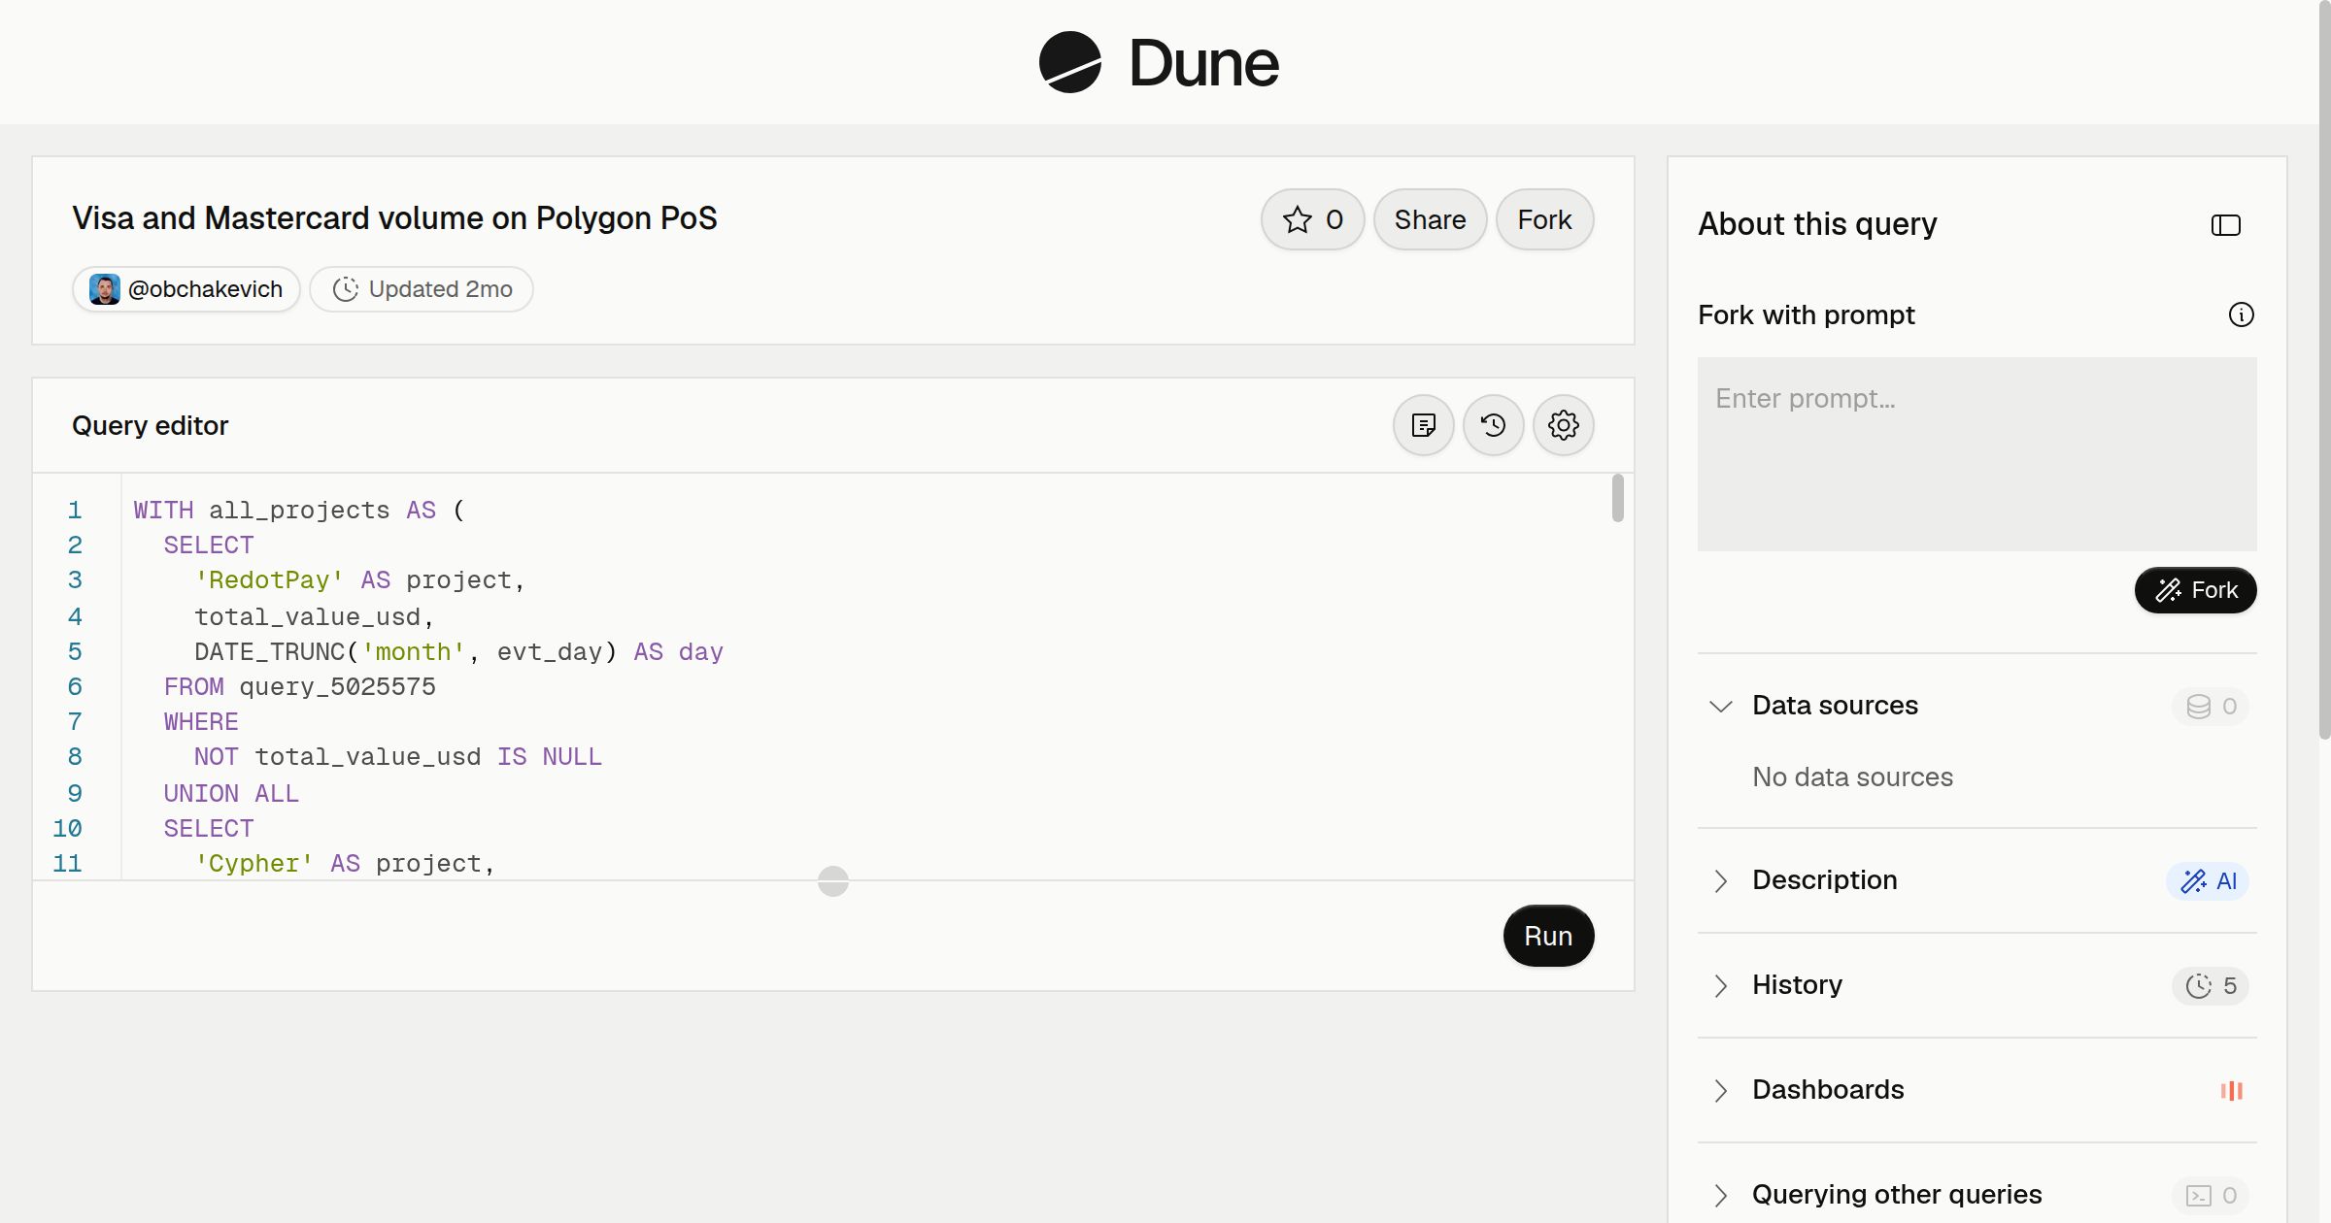Screen dimensions: 2331x1223
Task: Open query editor settings gear
Action: point(1563,425)
